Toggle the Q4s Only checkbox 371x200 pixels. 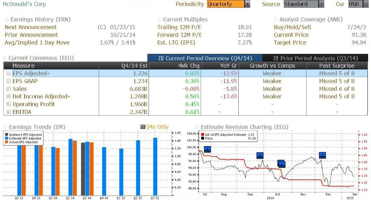143,127
